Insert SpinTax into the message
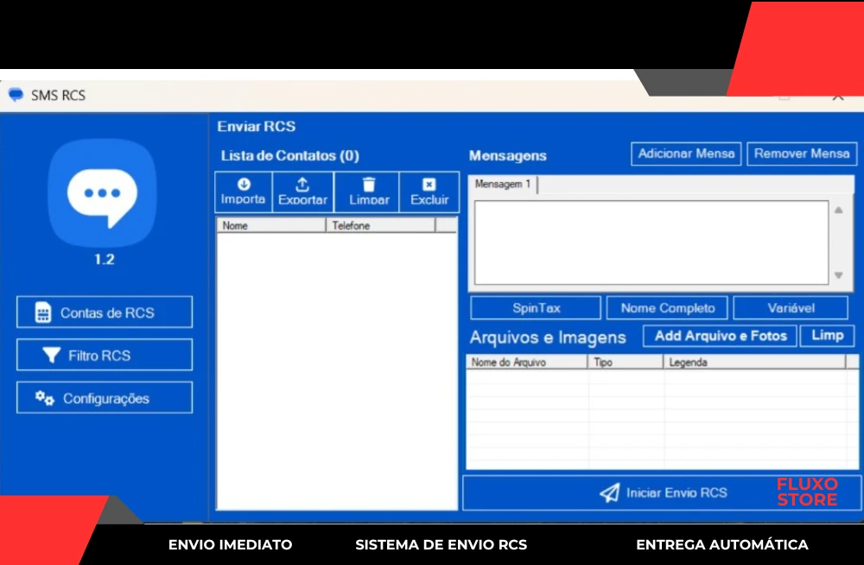 tap(535, 307)
